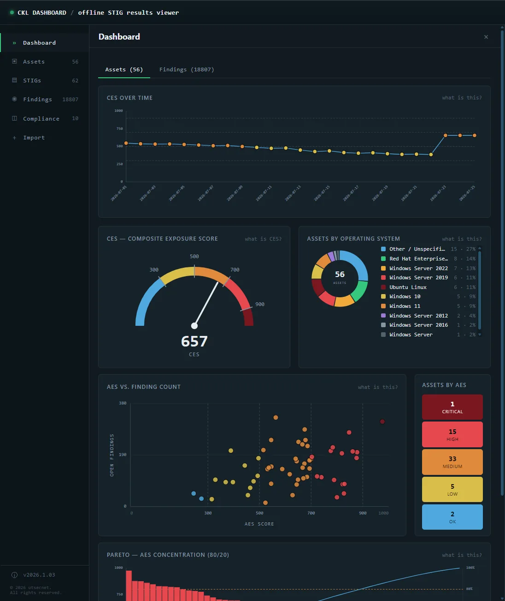Click the red Windows Server 2019 legend swatch
Viewport: 505px width, 601px height.
pos(383,277)
